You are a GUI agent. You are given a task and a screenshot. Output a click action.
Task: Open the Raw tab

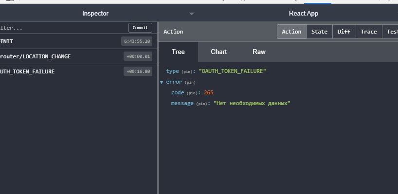point(259,52)
